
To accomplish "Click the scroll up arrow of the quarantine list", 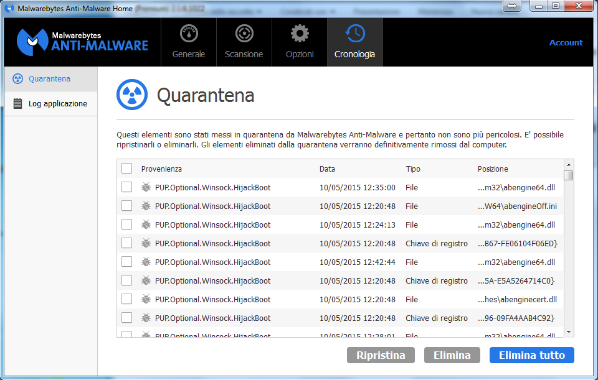I will click(569, 165).
